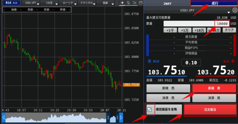Screen dimensions: 238x124
Task: Switch to the 2WAY tab
Action: click(x=167, y=3)
